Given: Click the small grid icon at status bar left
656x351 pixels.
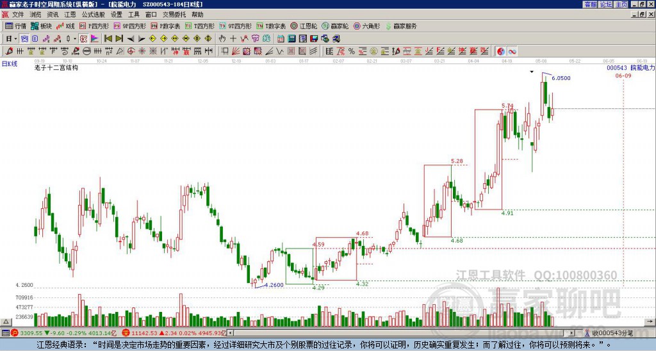Looking at the screenshot, I should [5, 333].
